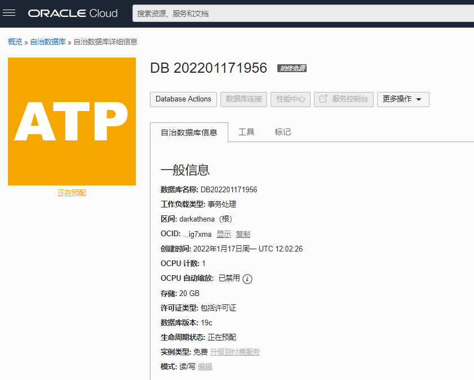Click the storage value 20 GB
This screenshot has width=474, height=380.
pyautogui.click(x=189, y=293)
